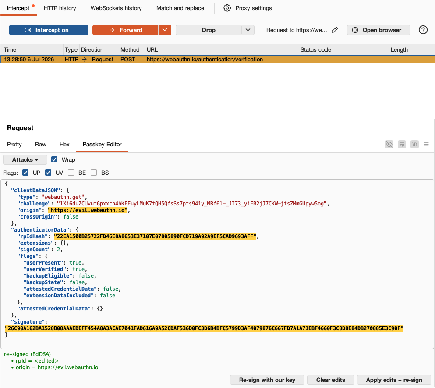Click Apply edits + re-sign button
The width and height of the screenshot is (435, 388).
pyautogui.click(x=394, y=380)
